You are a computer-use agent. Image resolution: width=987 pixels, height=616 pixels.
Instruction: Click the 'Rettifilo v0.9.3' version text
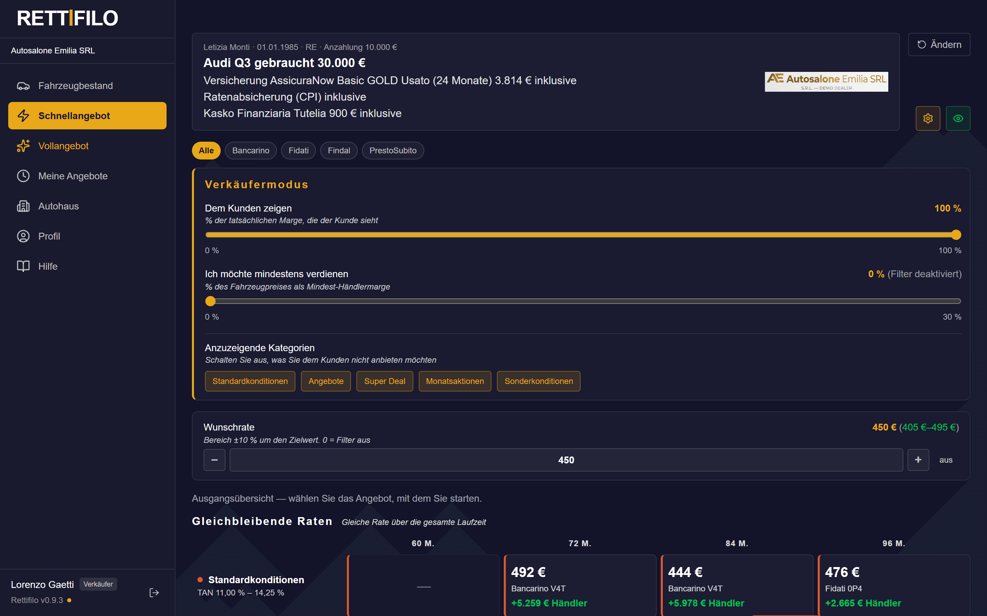(37, 601)
